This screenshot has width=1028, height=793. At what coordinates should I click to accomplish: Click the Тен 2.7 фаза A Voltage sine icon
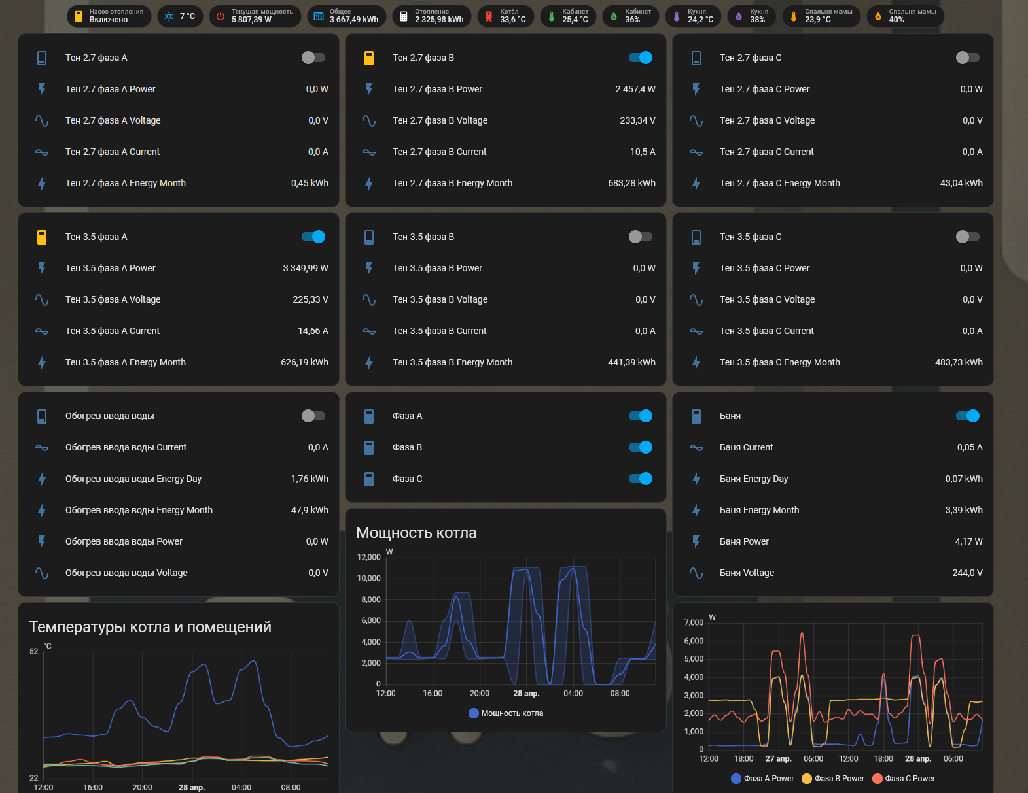pos(42,121)
